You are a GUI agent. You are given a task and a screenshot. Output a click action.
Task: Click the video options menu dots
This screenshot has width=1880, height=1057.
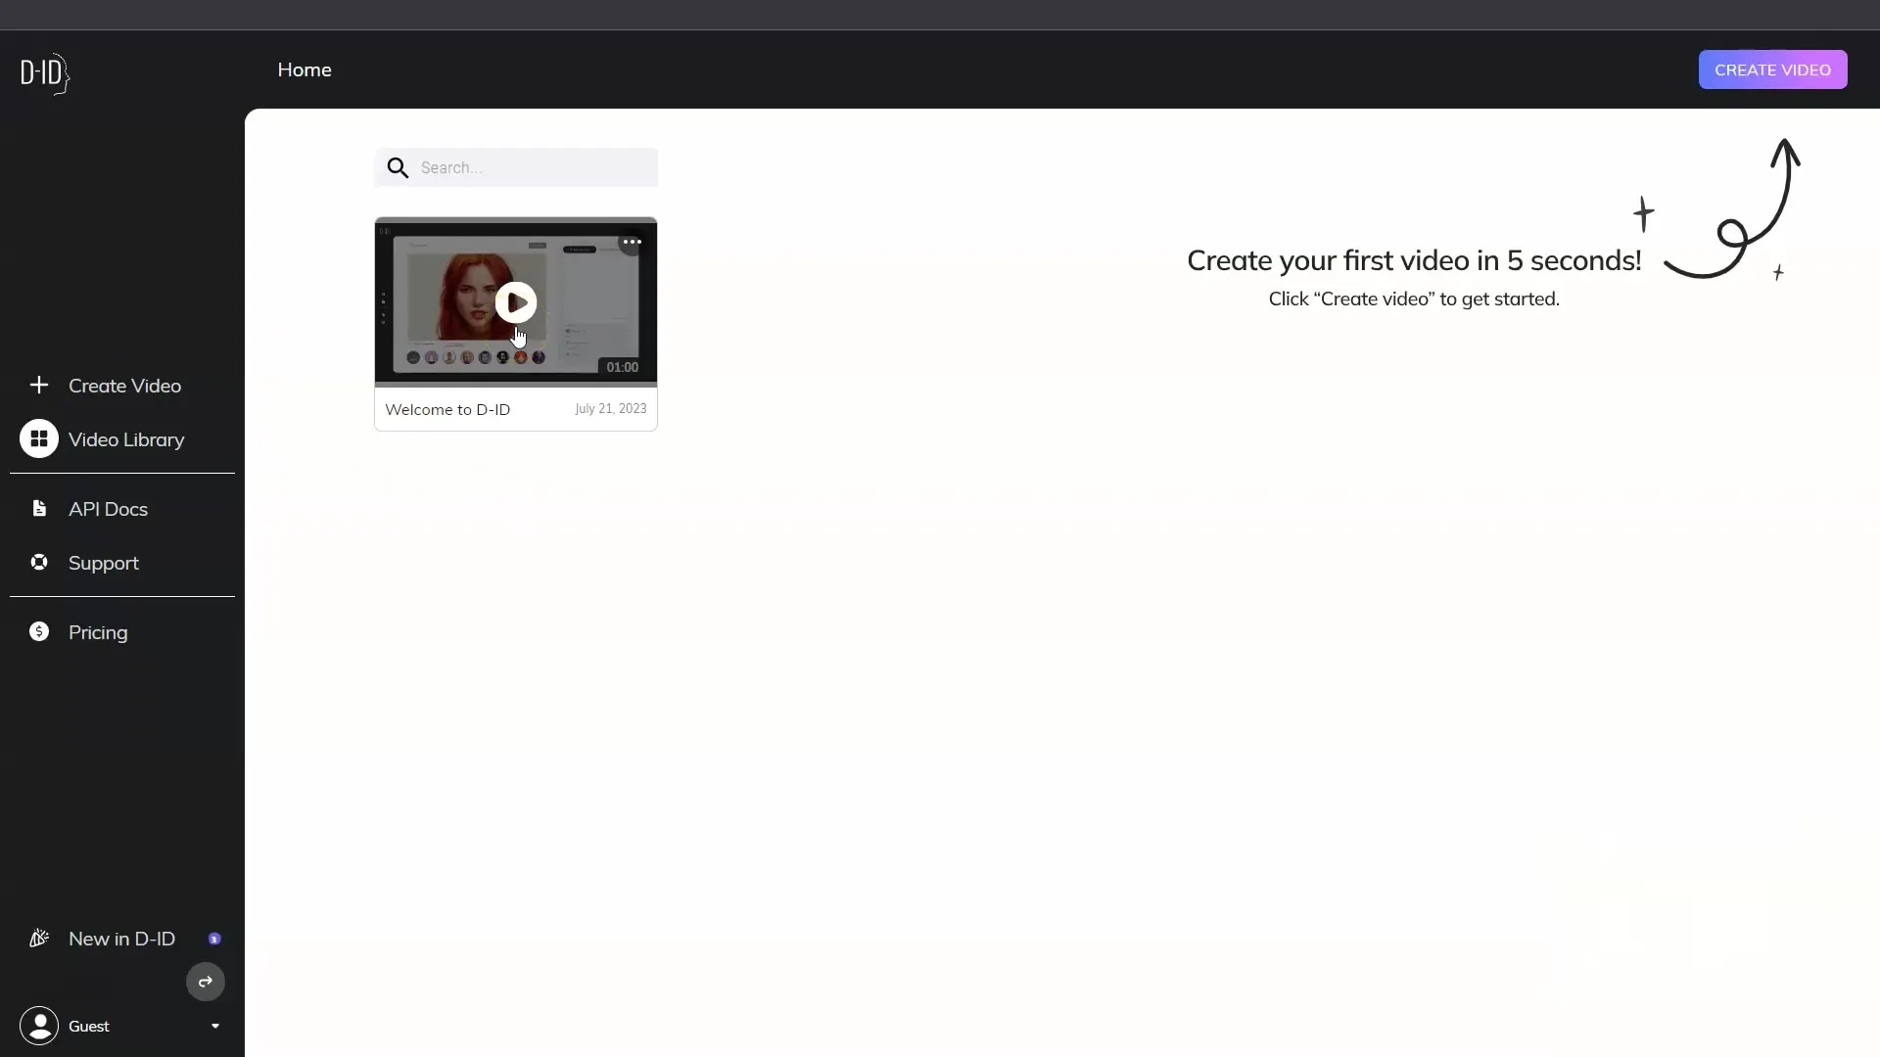click(631, 242)
